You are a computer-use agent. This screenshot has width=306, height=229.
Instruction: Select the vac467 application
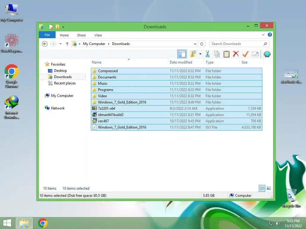(x=176, y=121)
